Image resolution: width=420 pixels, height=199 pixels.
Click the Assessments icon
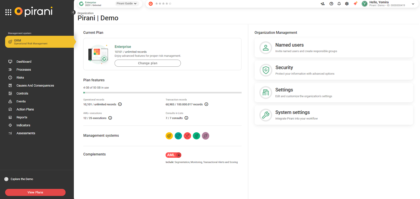[10, 133]
